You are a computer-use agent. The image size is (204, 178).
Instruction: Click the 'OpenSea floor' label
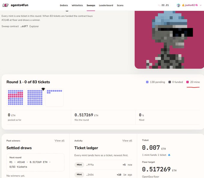(151, 177)
